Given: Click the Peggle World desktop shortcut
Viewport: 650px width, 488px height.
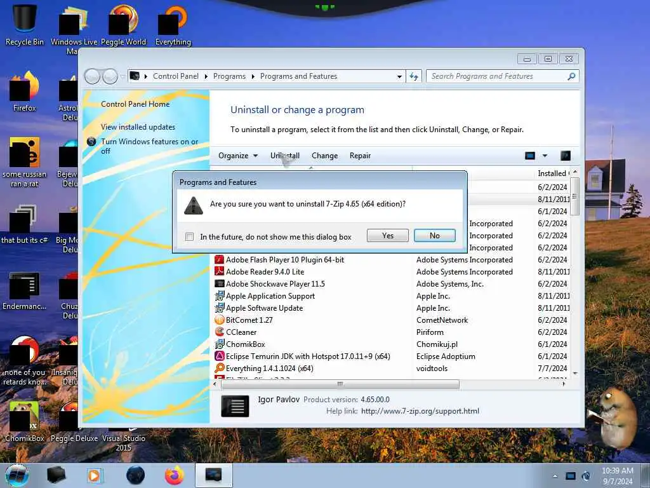Looking at the screenshot, I should (123, 24).
